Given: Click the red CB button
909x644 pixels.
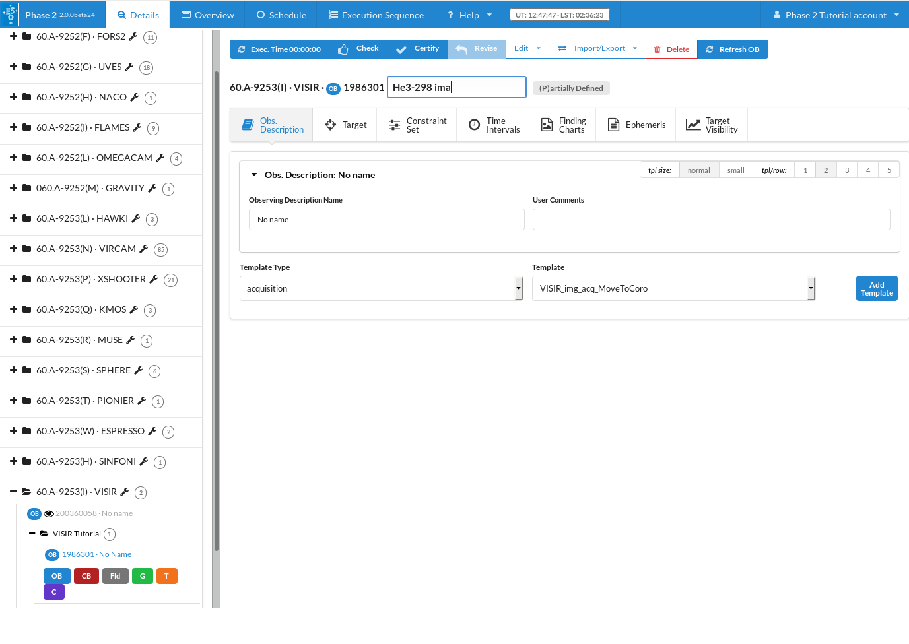Looking at the screenshot, I should point(86,576).
